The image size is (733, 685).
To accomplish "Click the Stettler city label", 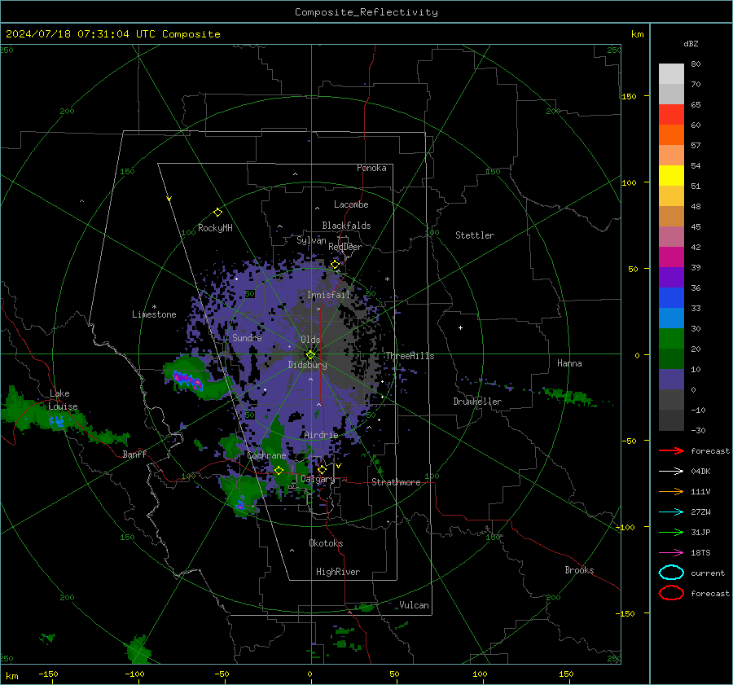I will [x=475, y=235].
